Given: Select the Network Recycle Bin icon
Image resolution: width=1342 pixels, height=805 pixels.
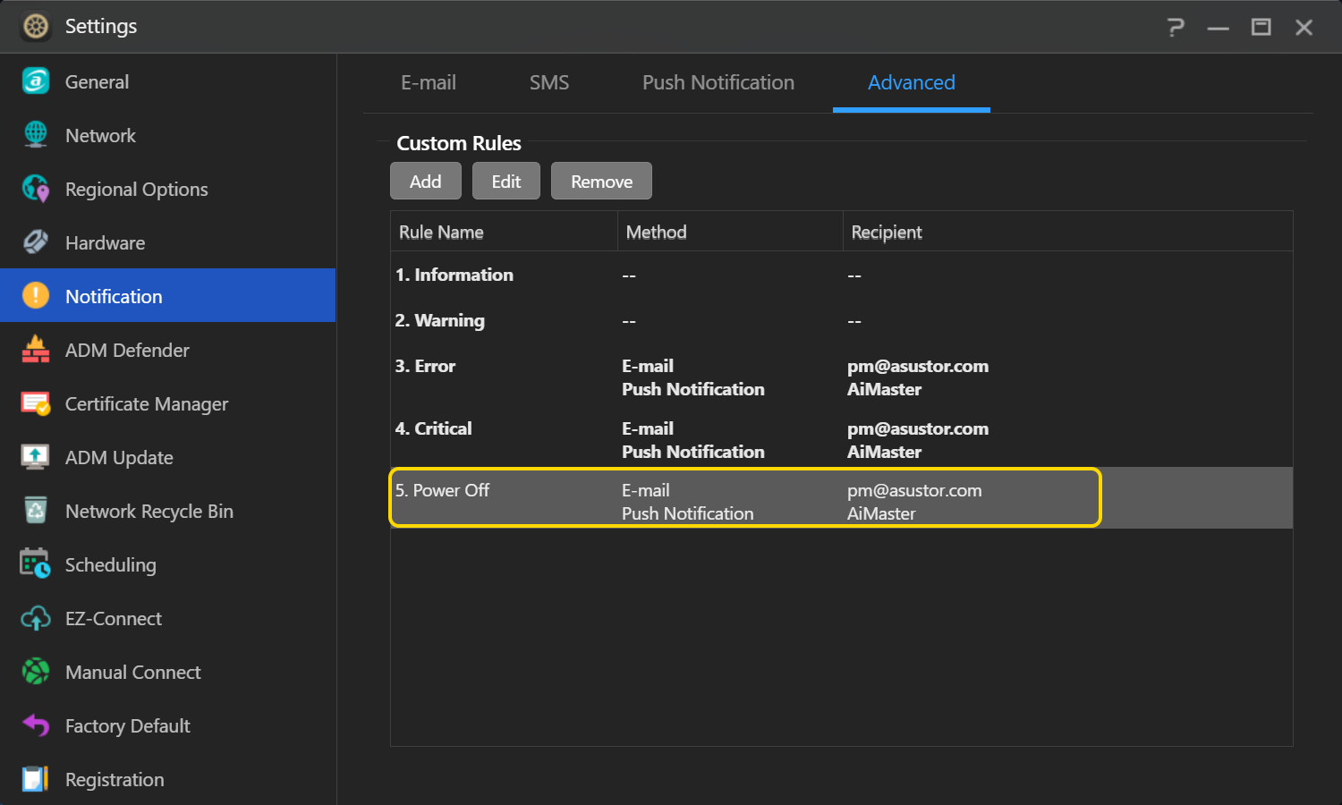Looking at the screenshot, I should coord(36,511).
